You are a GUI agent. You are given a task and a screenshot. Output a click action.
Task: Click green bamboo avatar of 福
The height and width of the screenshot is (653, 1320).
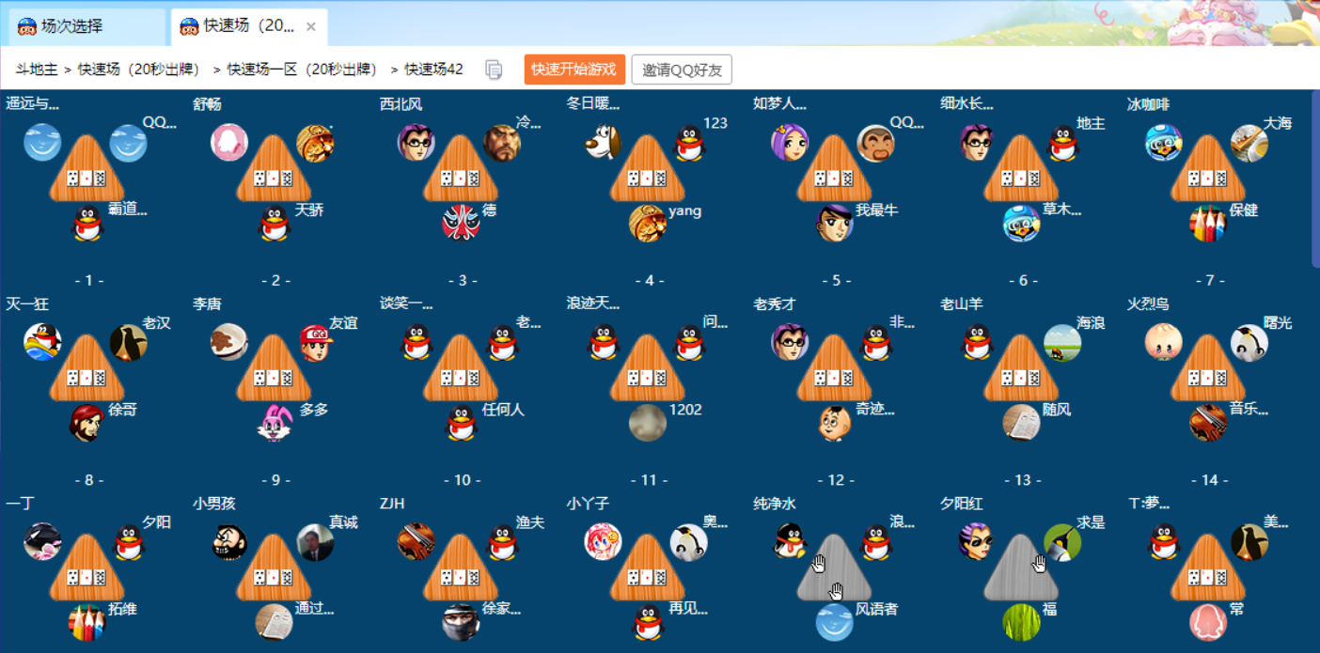click(1022, 622)
